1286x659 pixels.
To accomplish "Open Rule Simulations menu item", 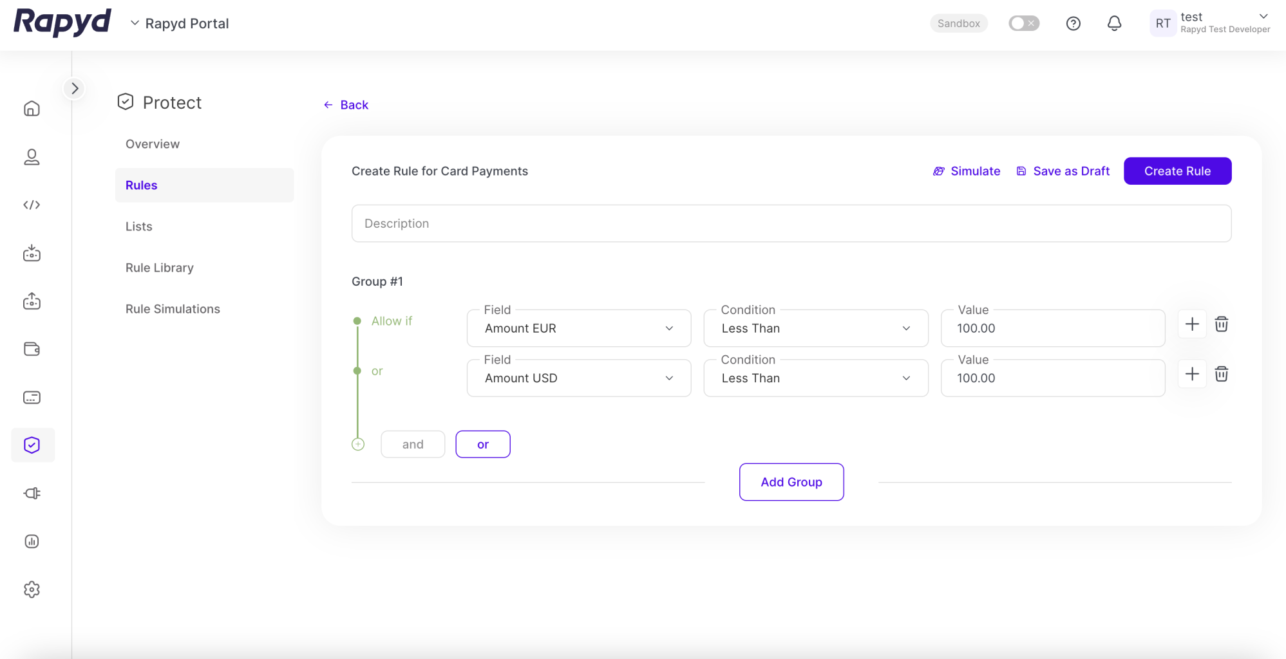I will point(173,309).
